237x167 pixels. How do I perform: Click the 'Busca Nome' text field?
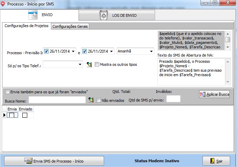[57, 100]
